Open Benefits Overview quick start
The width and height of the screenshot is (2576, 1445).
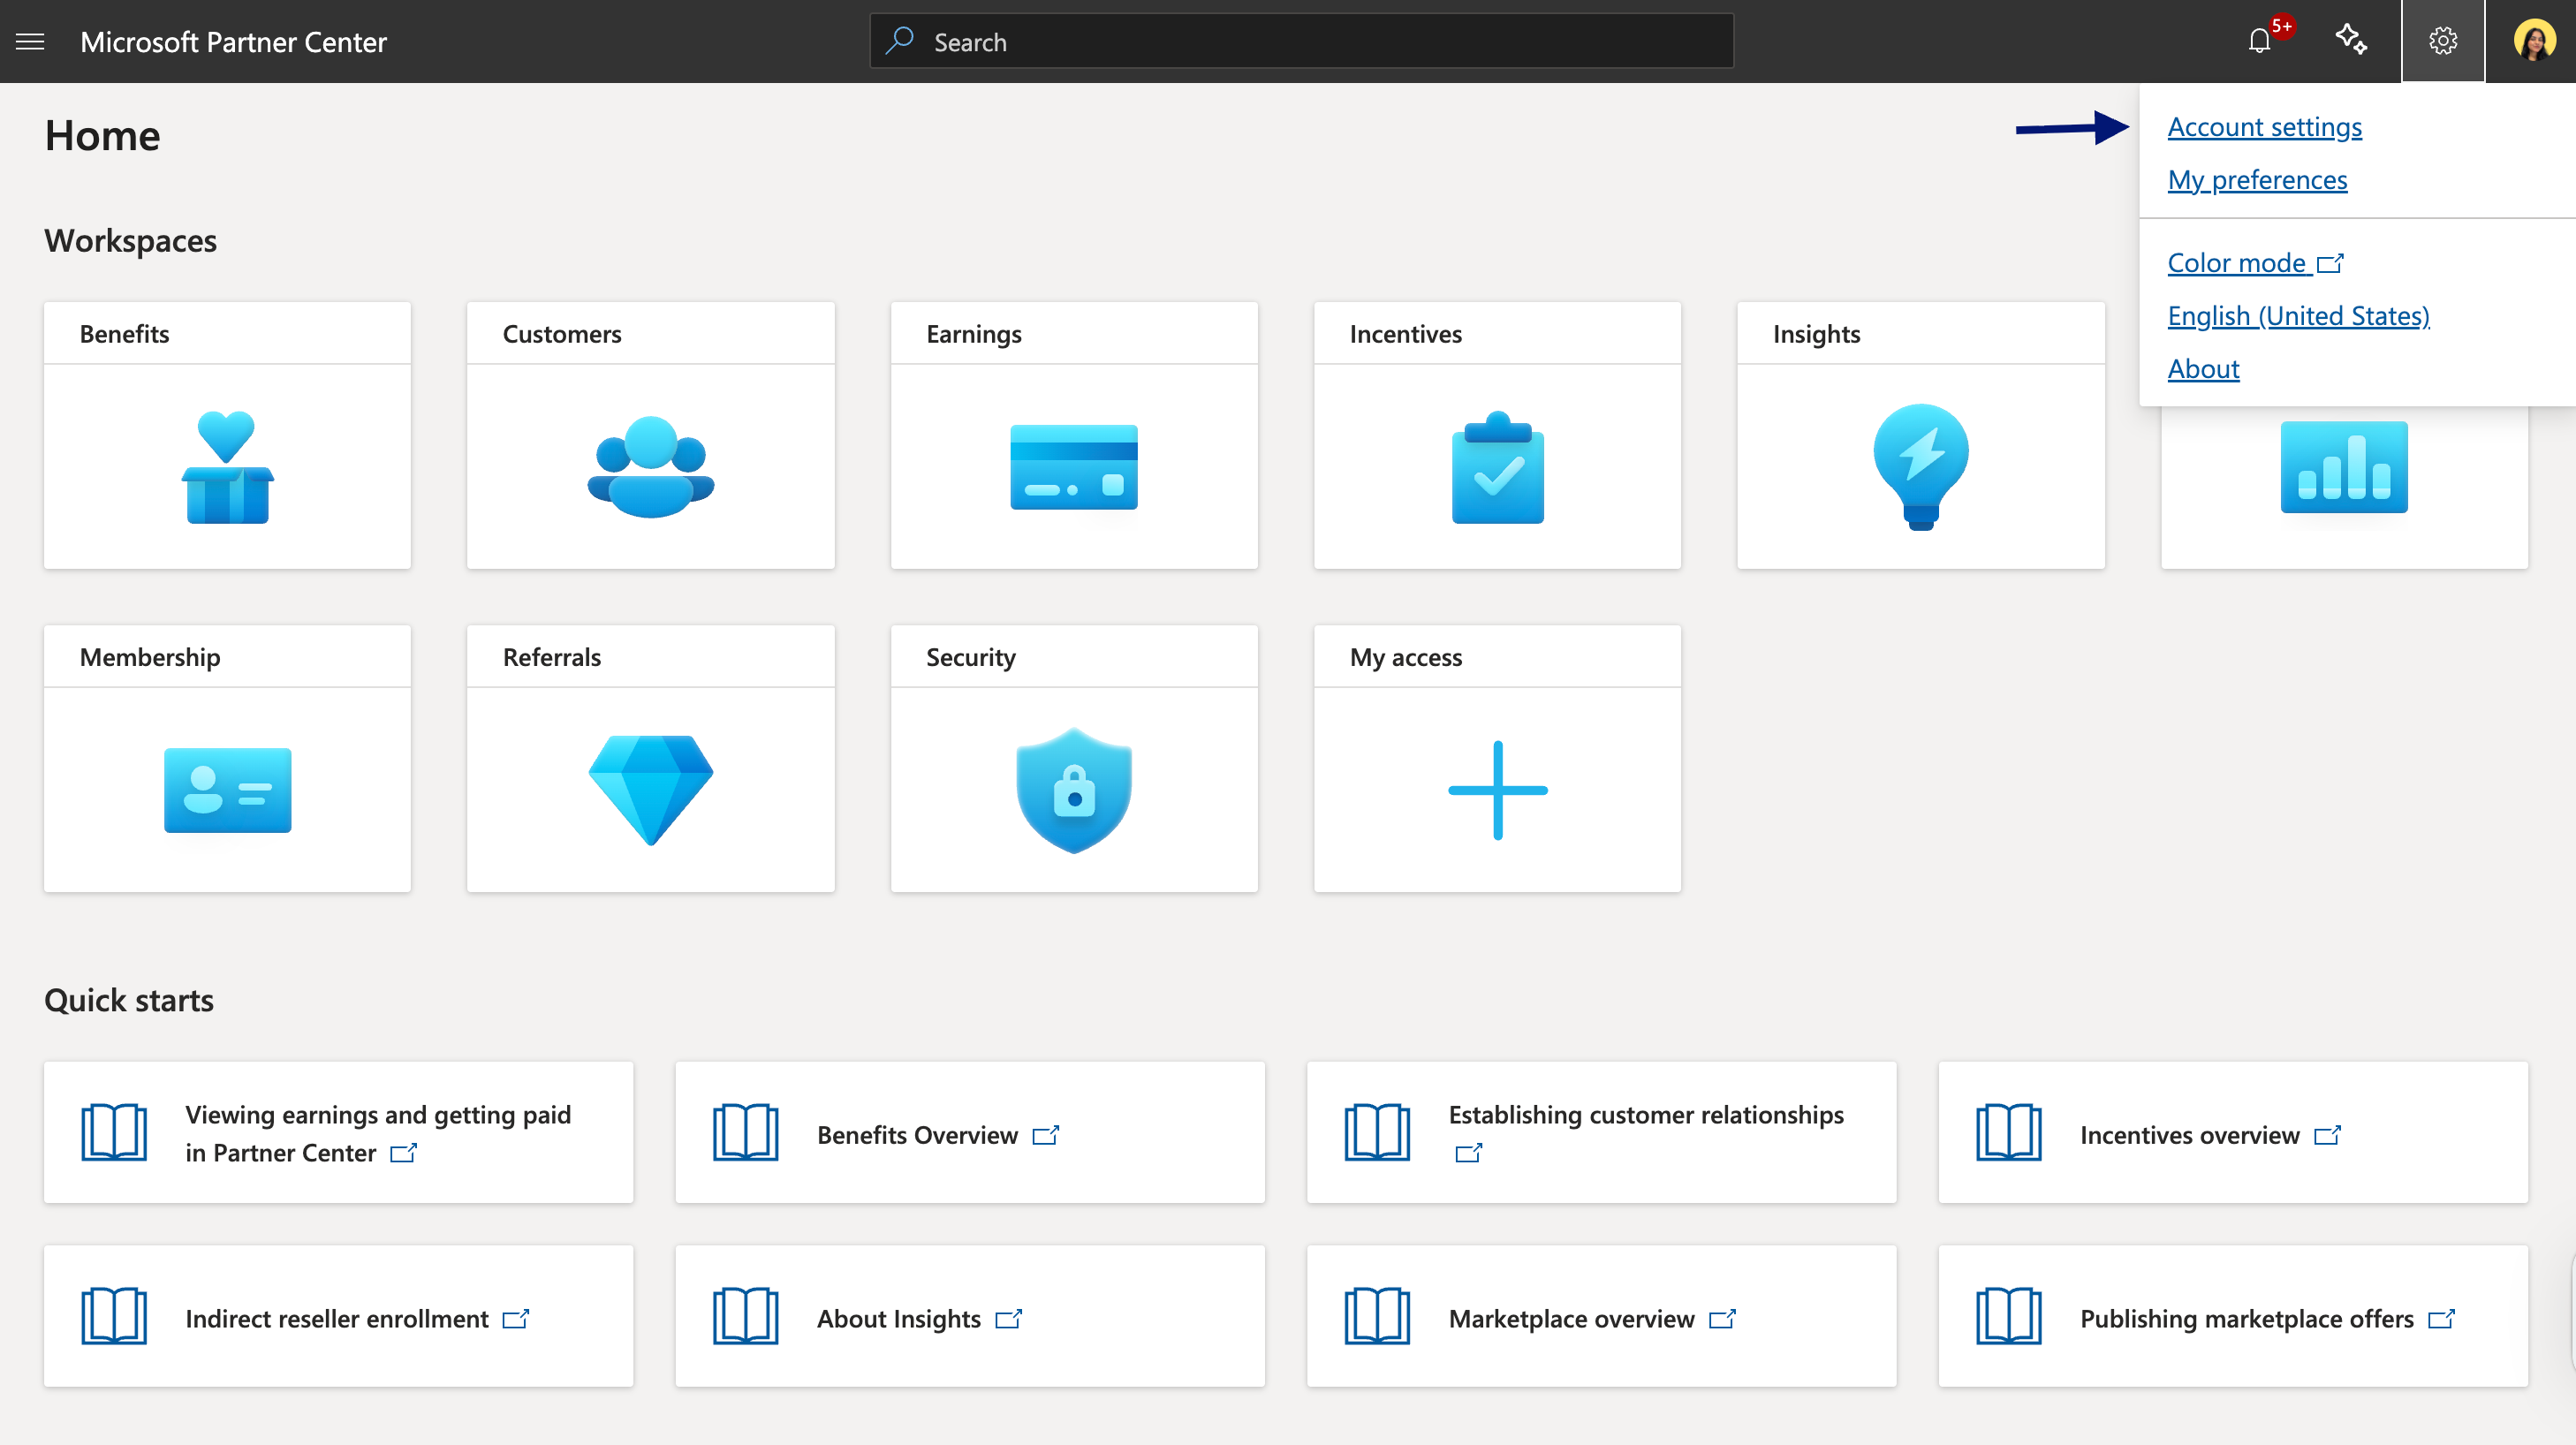970,1132
